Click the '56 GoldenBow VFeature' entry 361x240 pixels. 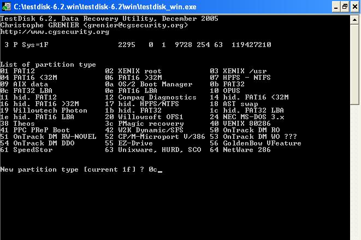(256, 143)
